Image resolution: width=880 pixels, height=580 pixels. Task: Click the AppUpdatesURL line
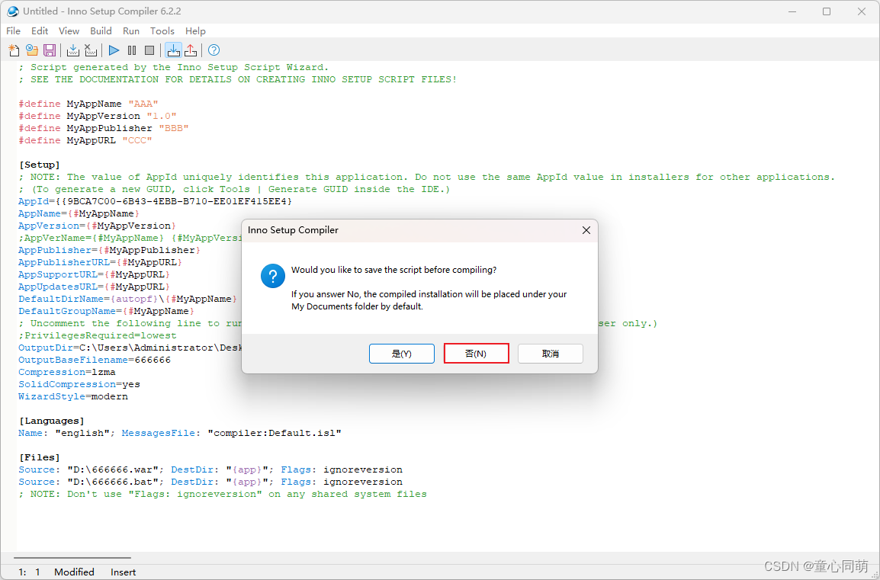coord(95,287)
